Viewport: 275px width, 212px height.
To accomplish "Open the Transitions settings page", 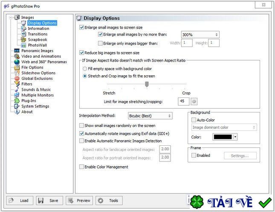I will point(38,34).
